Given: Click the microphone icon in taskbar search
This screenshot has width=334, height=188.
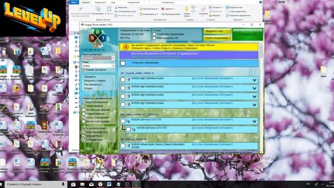Looking at the screenshot, I should [63, 184].
